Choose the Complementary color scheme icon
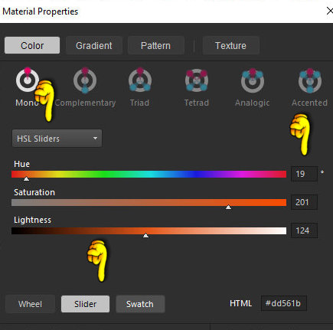This screenshot has height=330, width=333. 85,80
